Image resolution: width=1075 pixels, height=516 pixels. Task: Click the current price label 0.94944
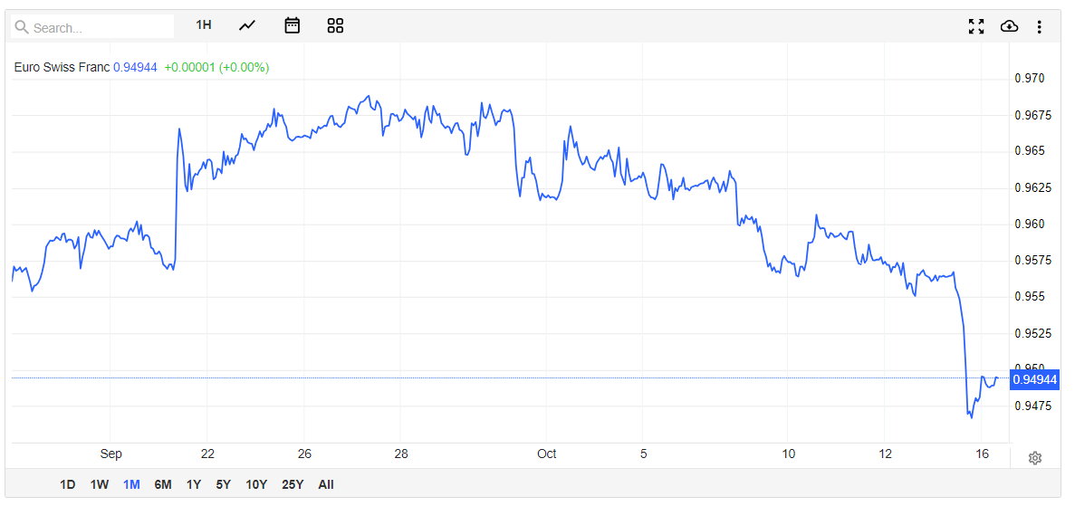click(1035, 378)
